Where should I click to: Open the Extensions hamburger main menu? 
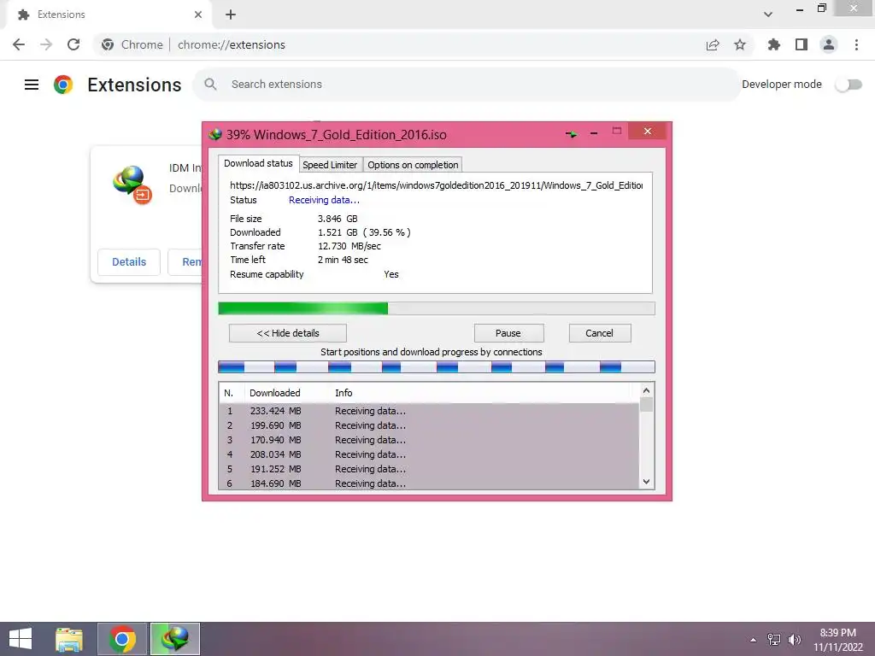(32, 85)
